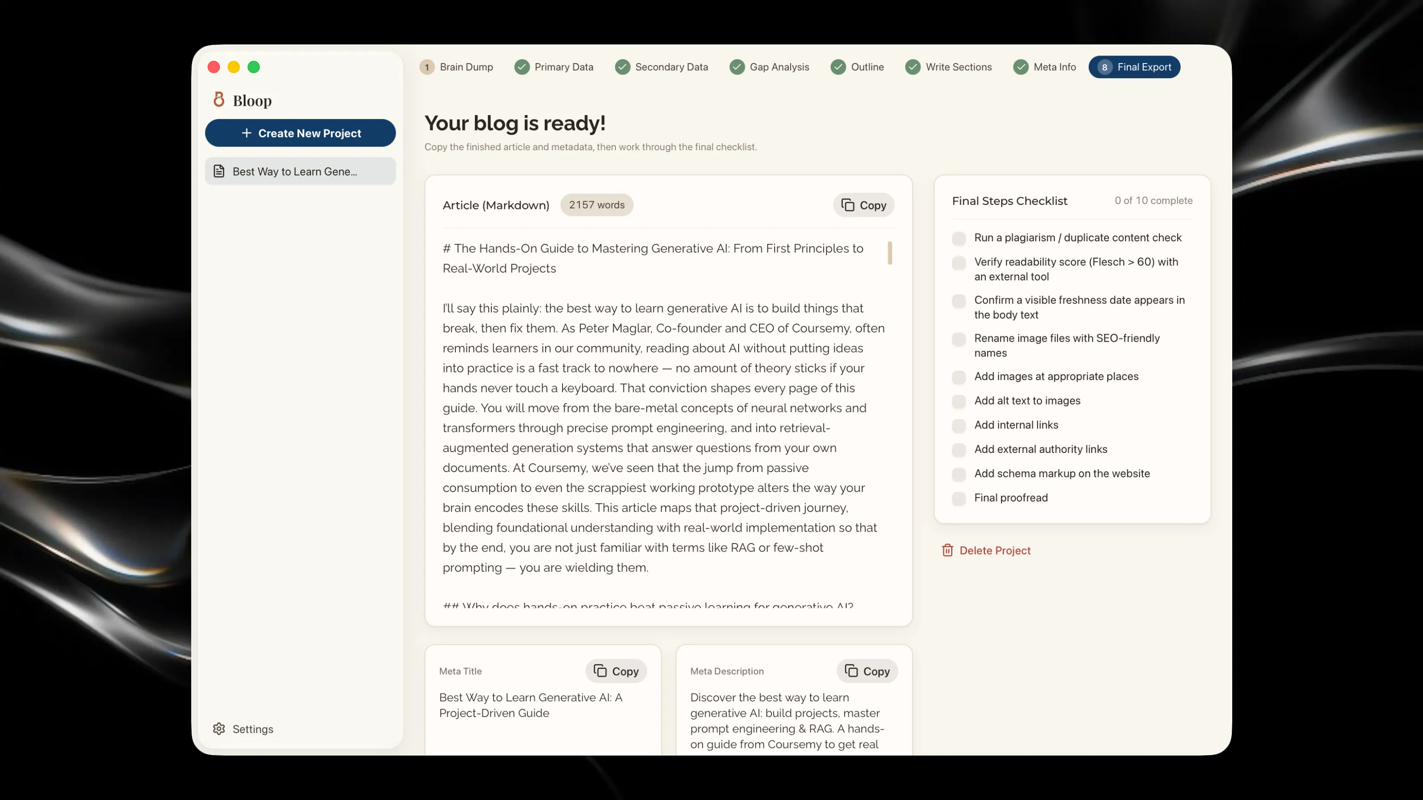Click the document icon beside Best Way to Learn Gene…
Image resolution: width=1423 pixels, height=800 pixels.
pyautogui.click(x=219, y=171)
